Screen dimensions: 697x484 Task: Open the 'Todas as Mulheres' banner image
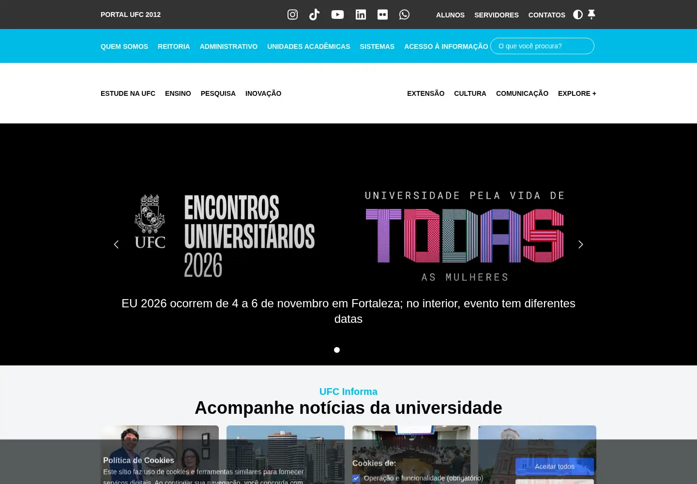pos(465,236)
